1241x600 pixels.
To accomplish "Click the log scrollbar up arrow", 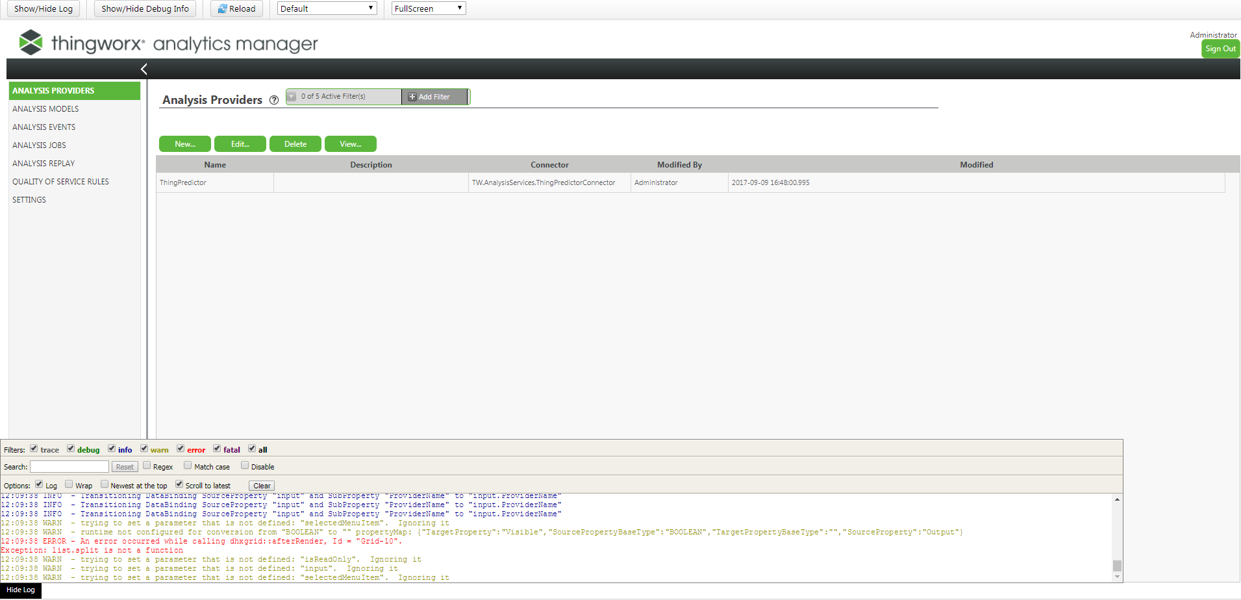I will (x=1117, y=499).
